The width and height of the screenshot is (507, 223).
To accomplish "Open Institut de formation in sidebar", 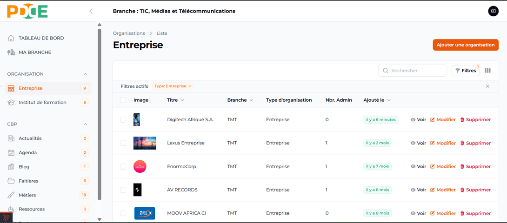I will [42, 102].
